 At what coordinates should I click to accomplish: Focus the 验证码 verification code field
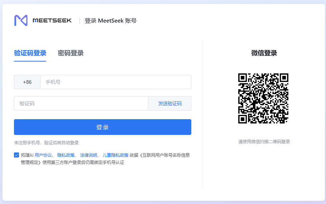point(81,103)
